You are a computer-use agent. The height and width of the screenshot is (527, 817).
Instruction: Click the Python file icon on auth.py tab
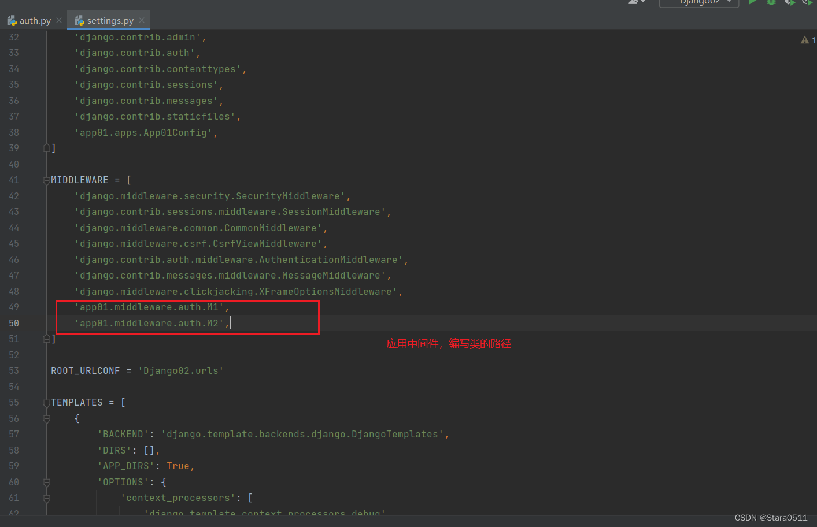click(12, 21)
